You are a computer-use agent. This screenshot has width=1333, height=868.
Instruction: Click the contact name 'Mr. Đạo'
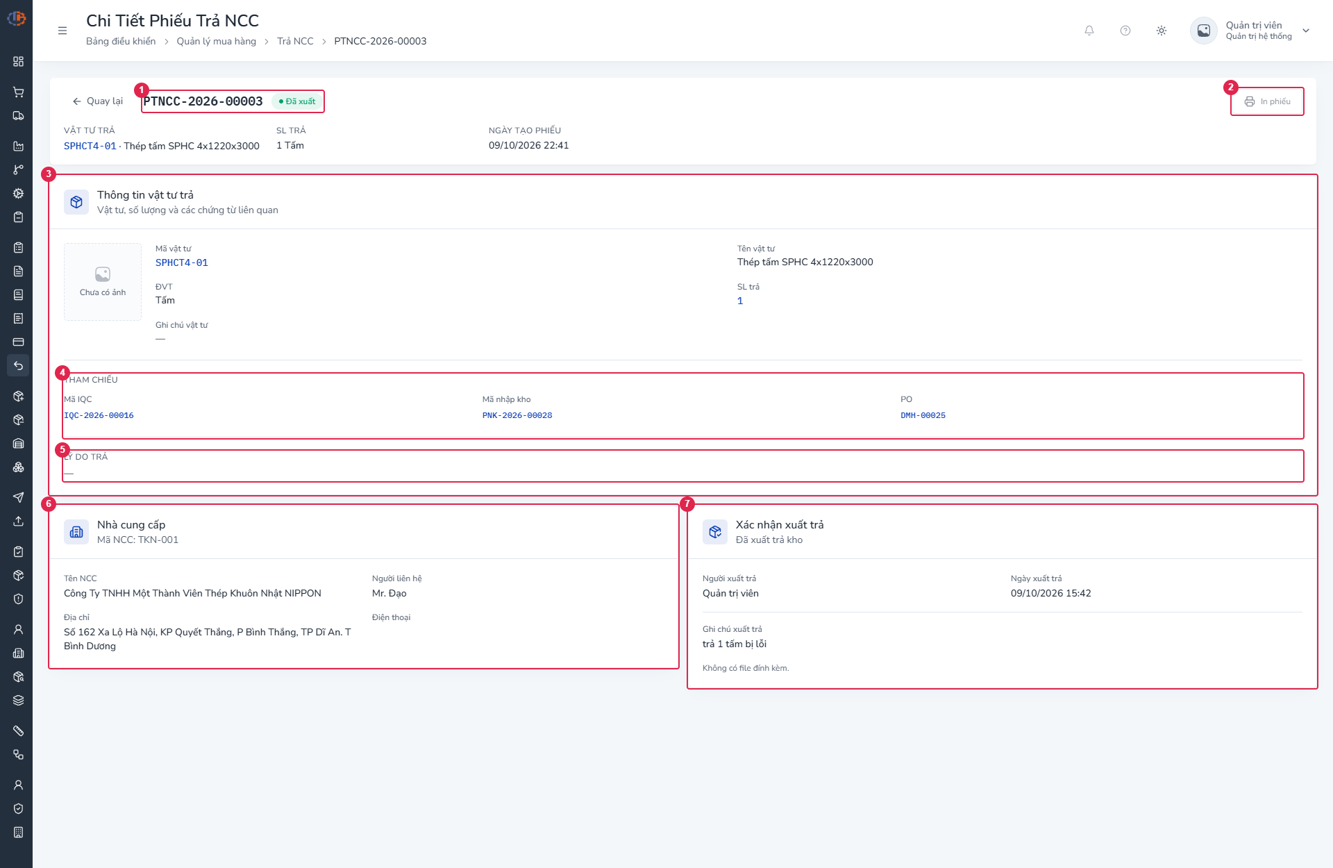point(389,594)
